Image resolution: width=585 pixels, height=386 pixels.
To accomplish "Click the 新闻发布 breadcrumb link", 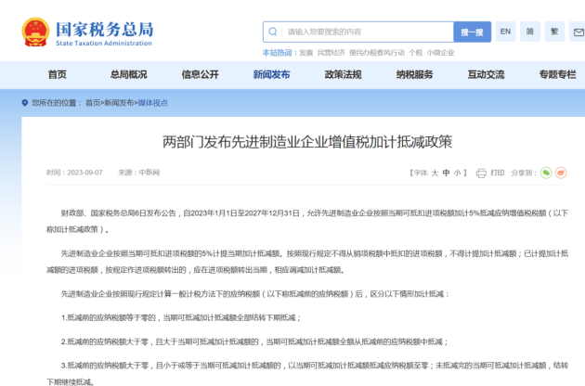I will coord(118,103).
